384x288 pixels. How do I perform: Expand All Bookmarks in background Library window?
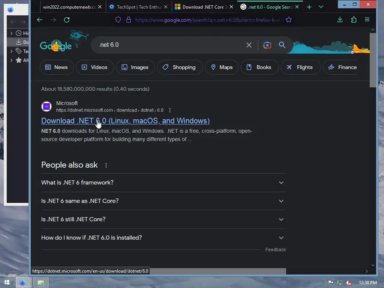coord(11,60)
